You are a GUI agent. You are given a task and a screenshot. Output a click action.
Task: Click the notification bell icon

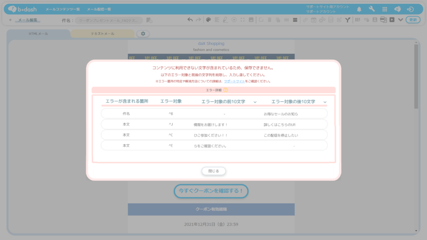[x=359, y=9]
